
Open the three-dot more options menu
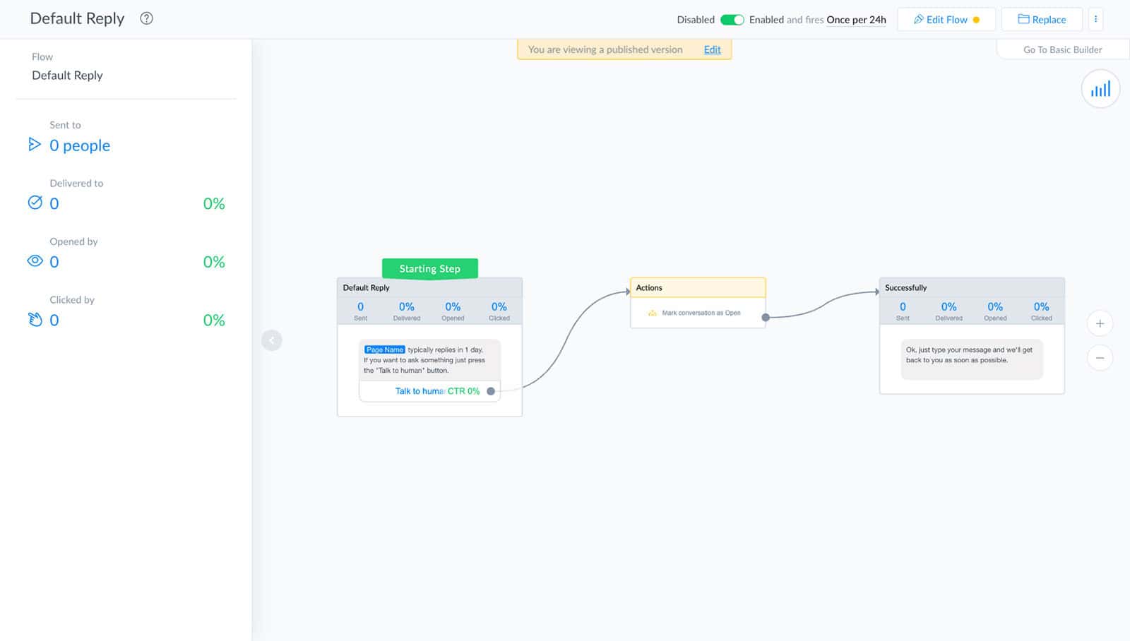point(1095,20)
